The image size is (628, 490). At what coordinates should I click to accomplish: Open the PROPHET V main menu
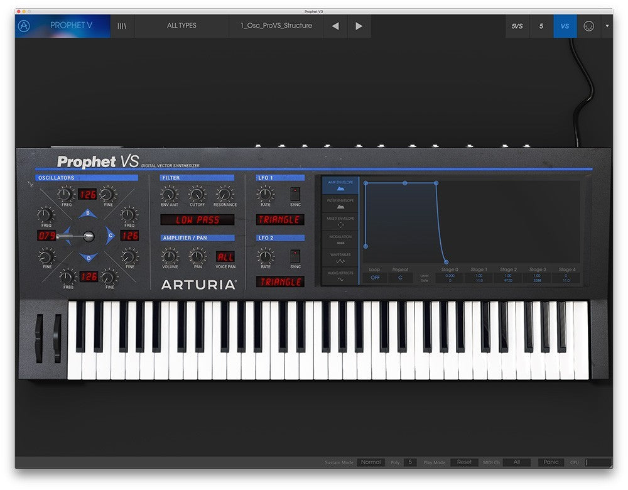pyautogui.click(x=71, y=25)
